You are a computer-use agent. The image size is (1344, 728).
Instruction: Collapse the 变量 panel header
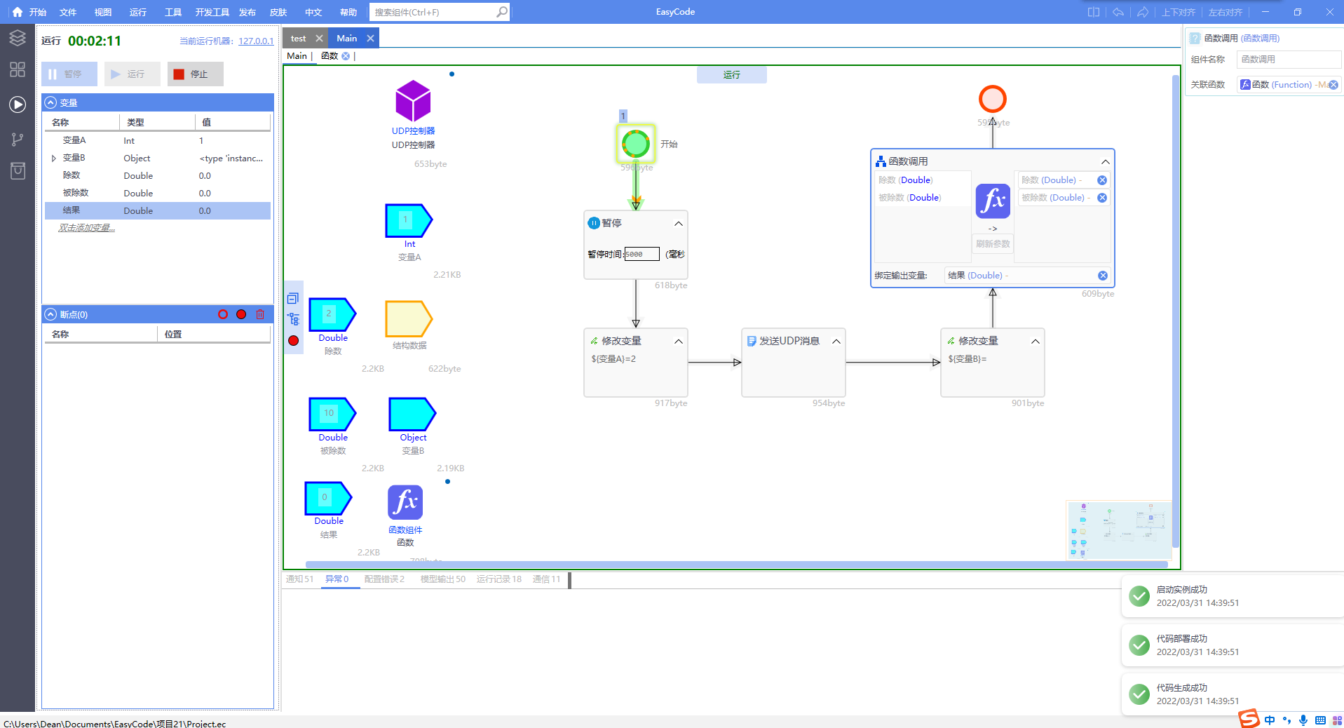pos(50,102)
